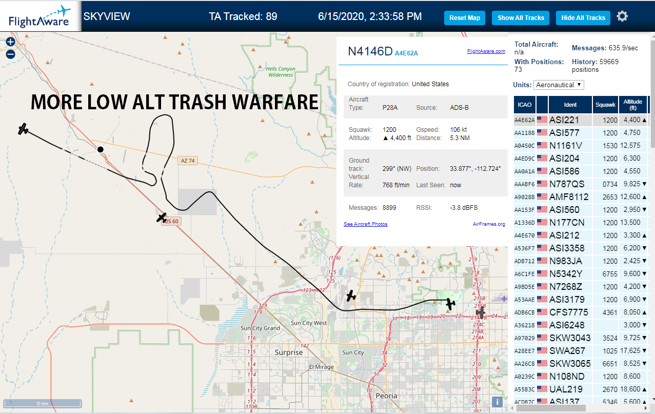Select SKW3065 aircraft row
The height and width of the screenshot is (414, 655).
tap(581, 364)
